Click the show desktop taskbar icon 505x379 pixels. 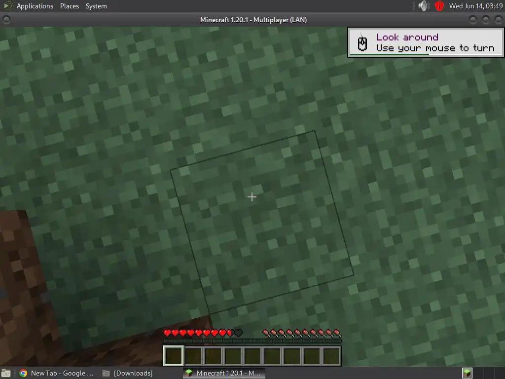click(6, 373)
